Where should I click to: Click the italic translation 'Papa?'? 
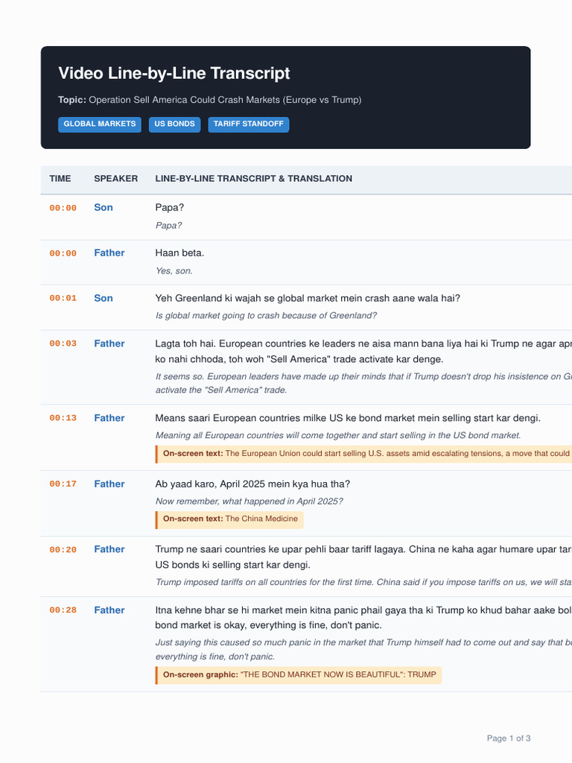tap(169, 225)
